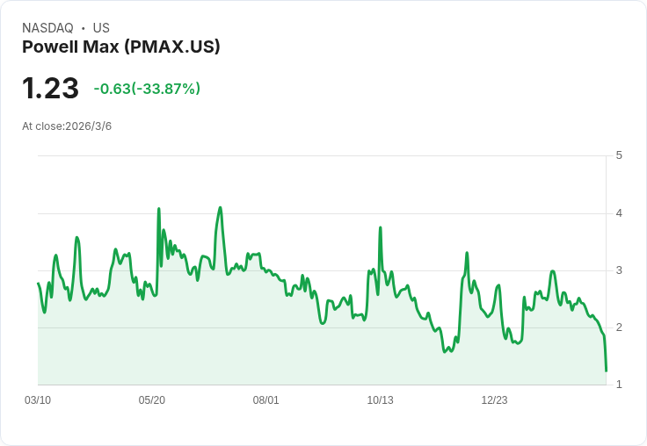The image size is (647, 446).
Task: Click the 12/23 date axis label
Action: point(494,400)
